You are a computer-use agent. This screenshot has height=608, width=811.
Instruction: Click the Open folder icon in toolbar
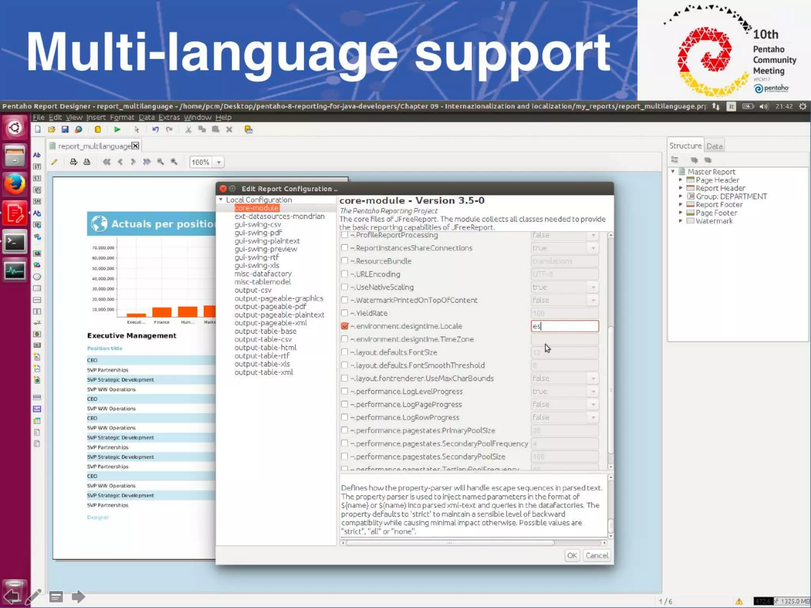point(51,129)
